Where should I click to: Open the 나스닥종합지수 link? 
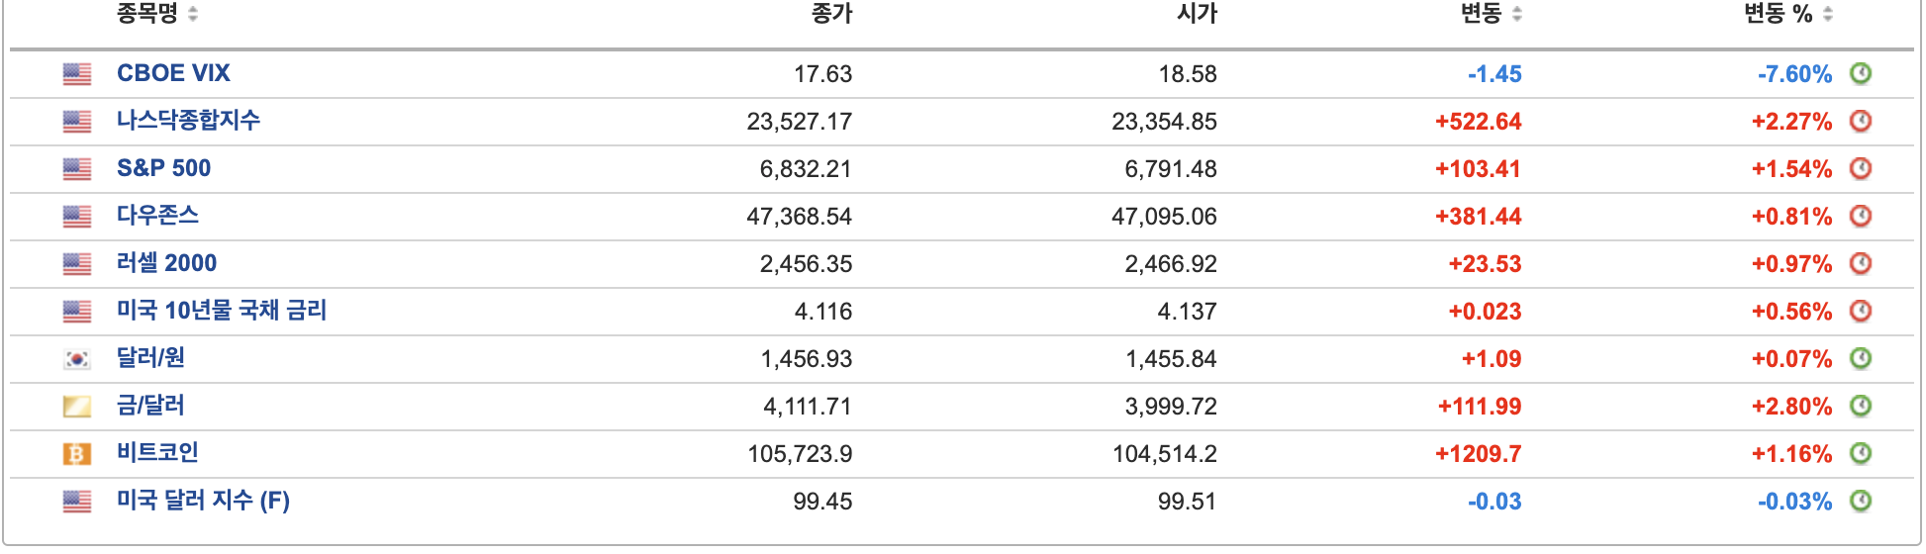[188, 121]
